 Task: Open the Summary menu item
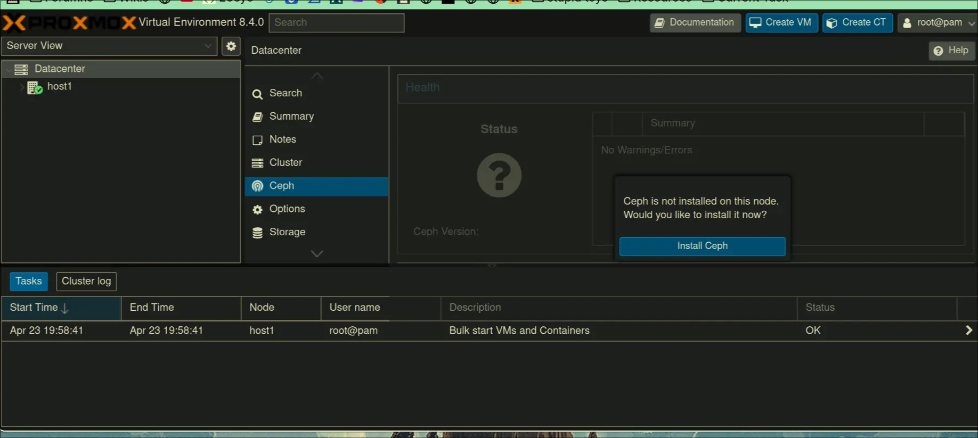tap(291, 117)
